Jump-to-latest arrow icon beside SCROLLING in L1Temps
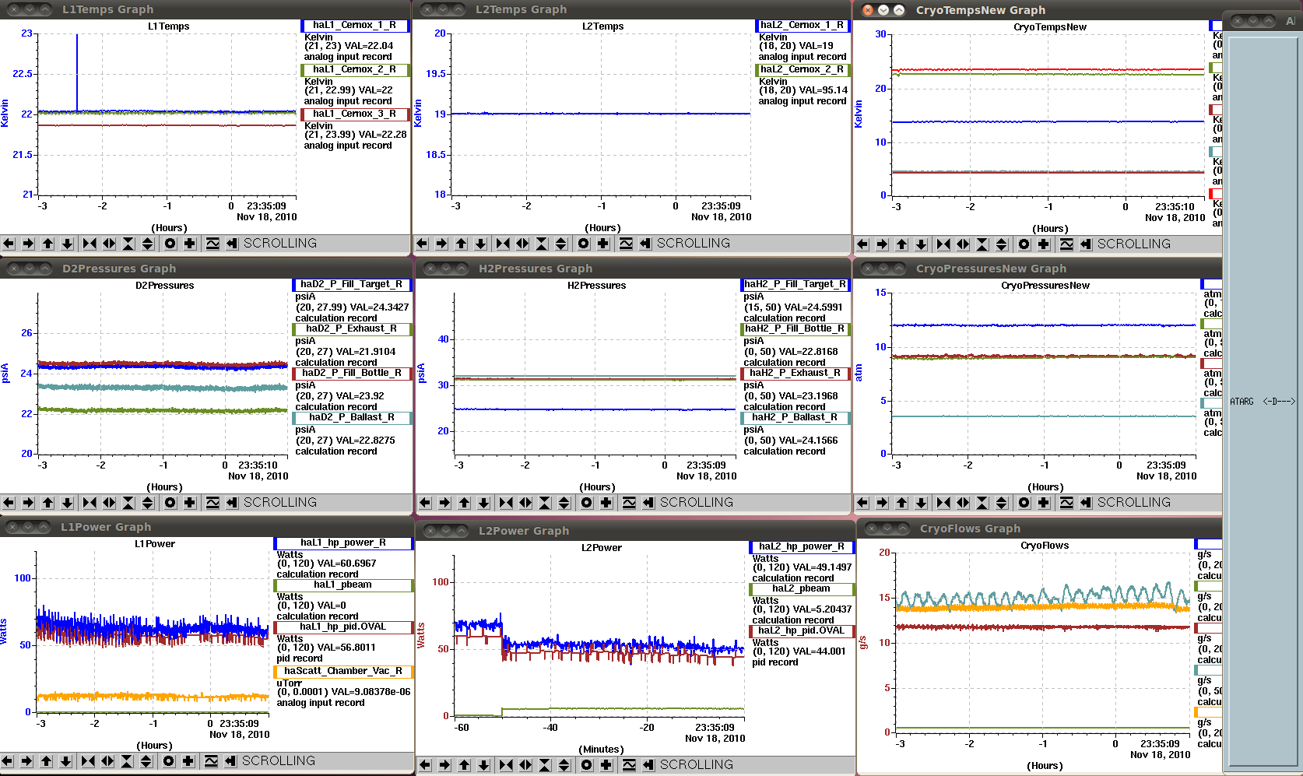 coord(231,244)
